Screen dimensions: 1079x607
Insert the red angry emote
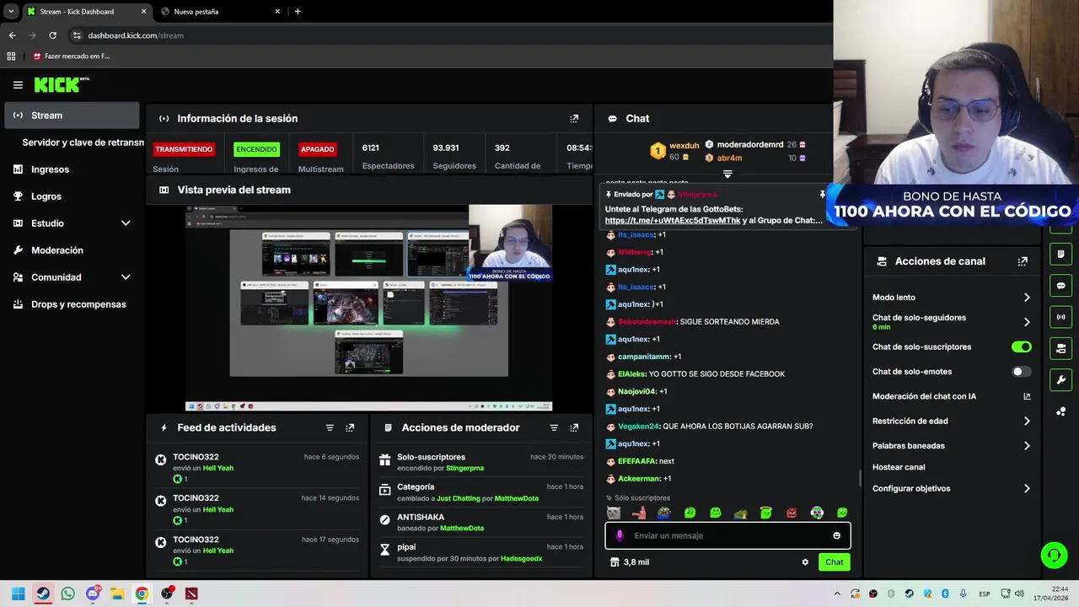pyautogui.click(x=792, y=513)
